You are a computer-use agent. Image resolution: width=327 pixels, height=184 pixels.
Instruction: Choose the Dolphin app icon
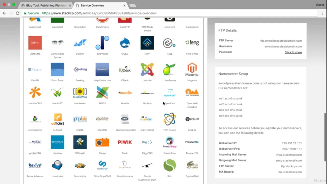click(80, 43)
